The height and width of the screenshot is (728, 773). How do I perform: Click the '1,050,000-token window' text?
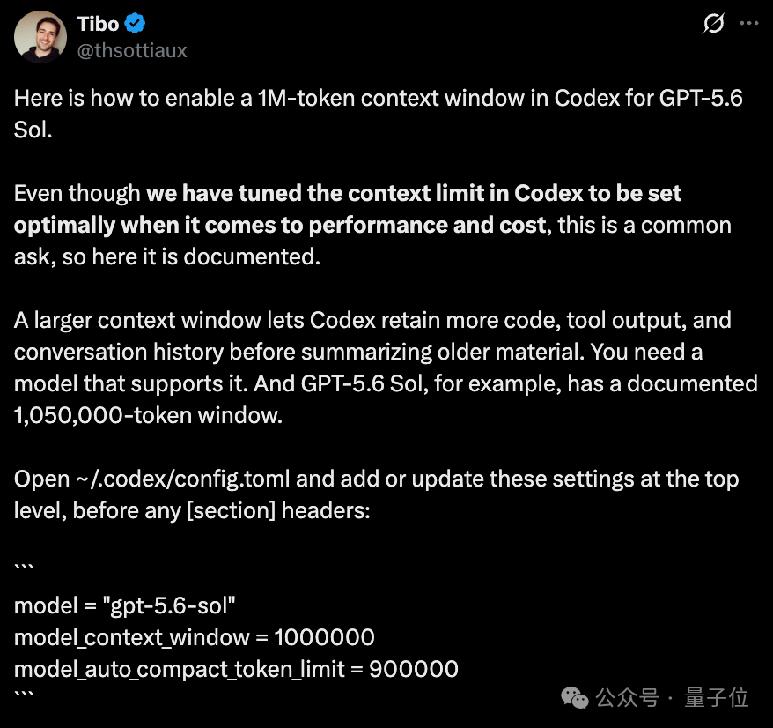pos(148,415)
